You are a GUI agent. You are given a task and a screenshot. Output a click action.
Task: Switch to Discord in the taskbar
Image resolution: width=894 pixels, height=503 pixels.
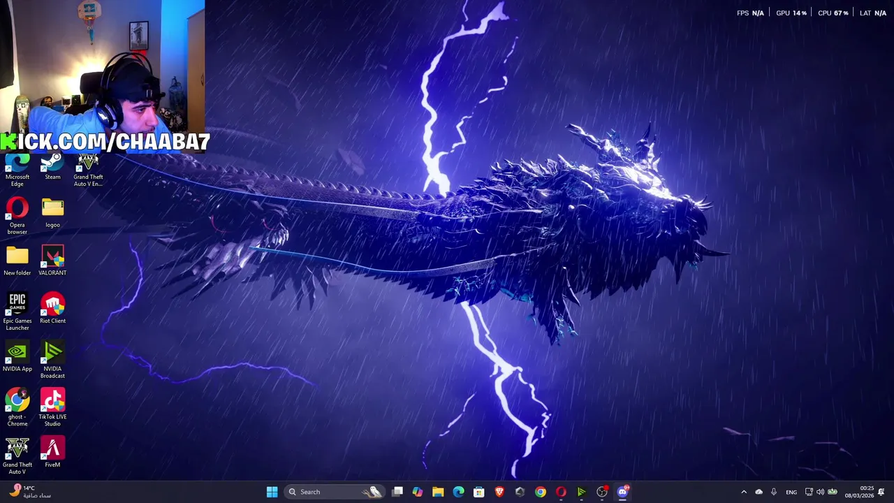(x=622, y=492)
